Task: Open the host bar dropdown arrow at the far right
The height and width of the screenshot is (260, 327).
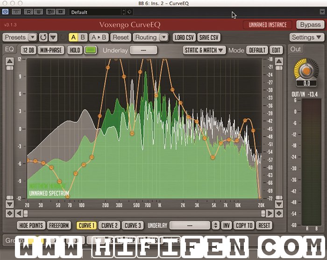Action: 322,12
